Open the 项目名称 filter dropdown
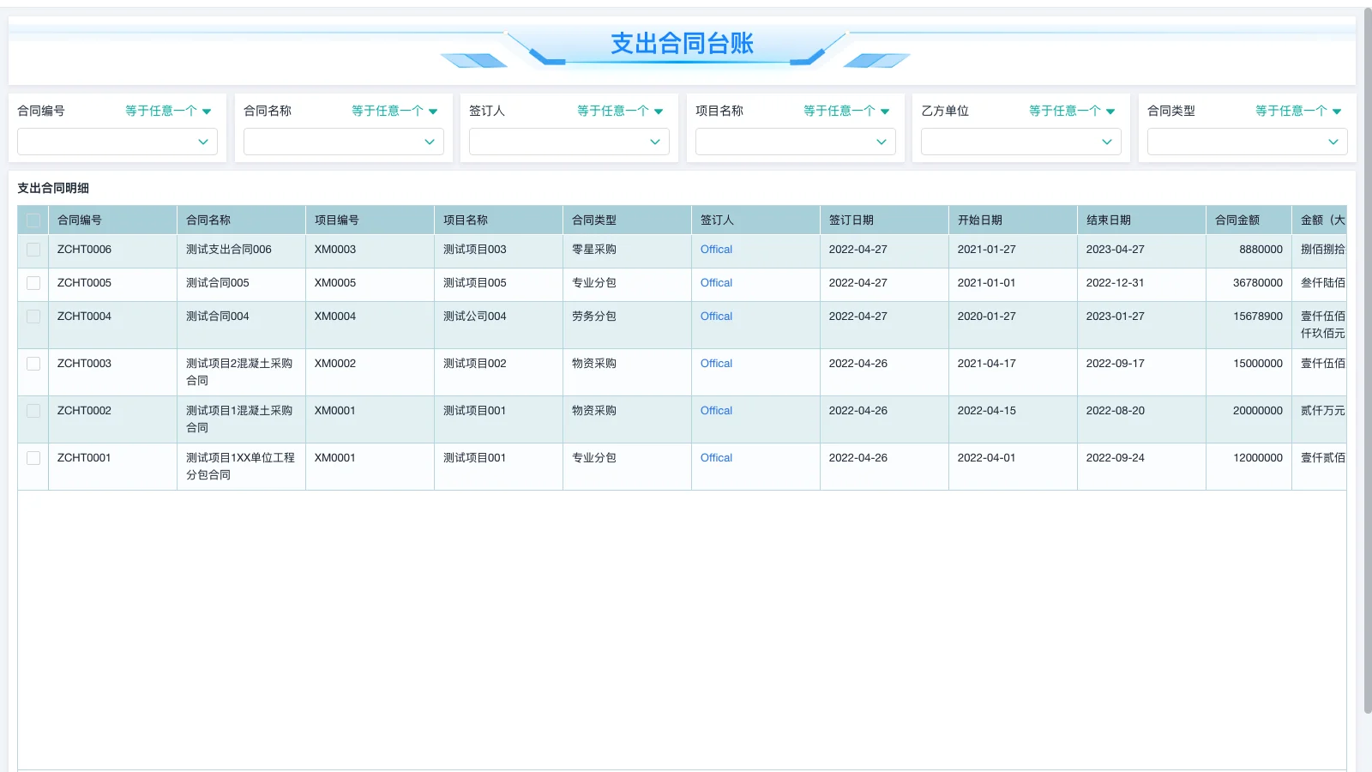Image resolution: width=1372 pixels, height=772 pixels. (794, 142)
